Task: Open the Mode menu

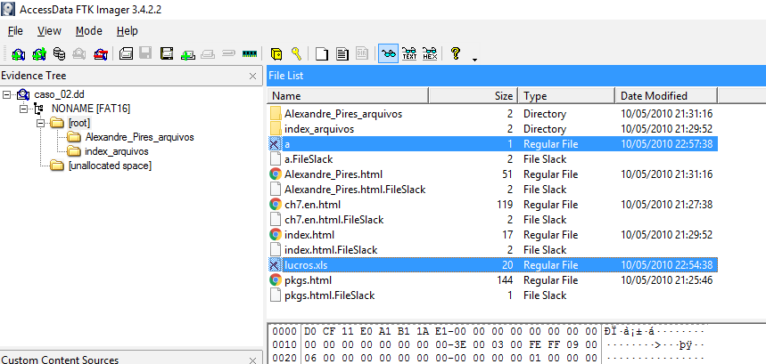Action: 89,30
